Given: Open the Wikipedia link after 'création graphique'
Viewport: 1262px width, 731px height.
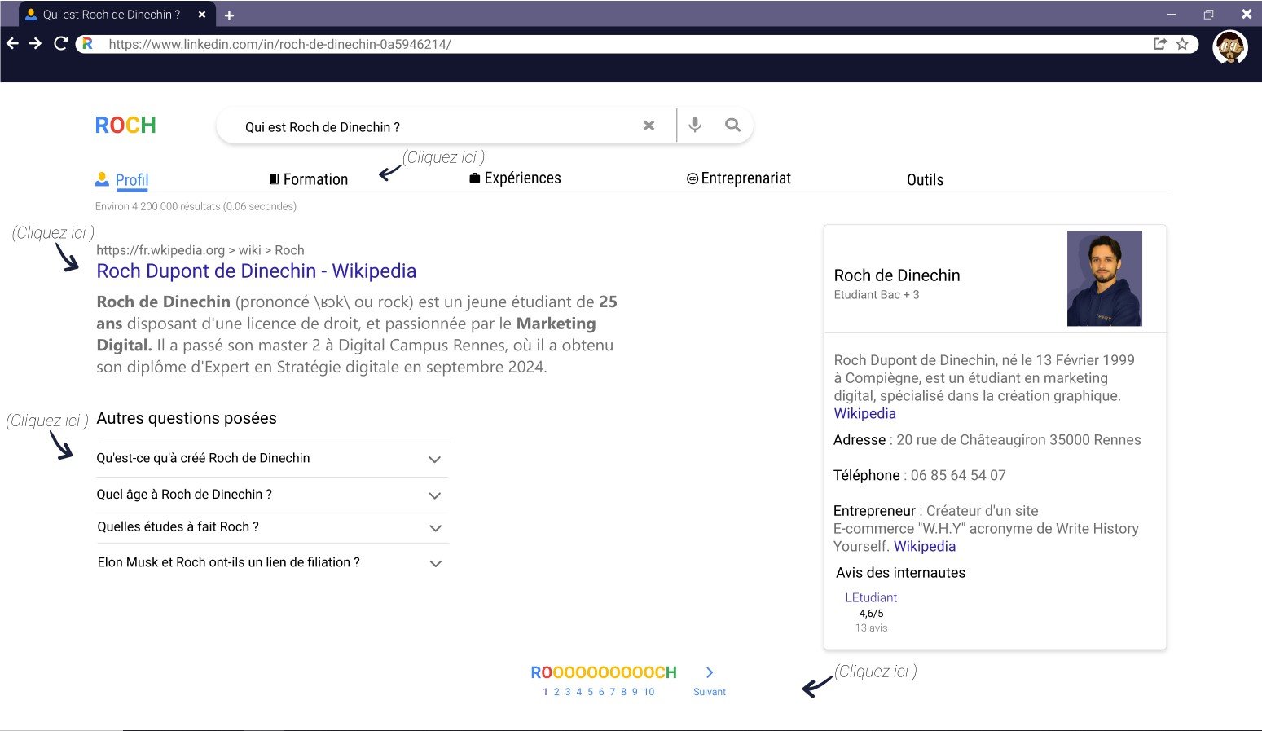Looking at the screenshot, I should 864,413.
